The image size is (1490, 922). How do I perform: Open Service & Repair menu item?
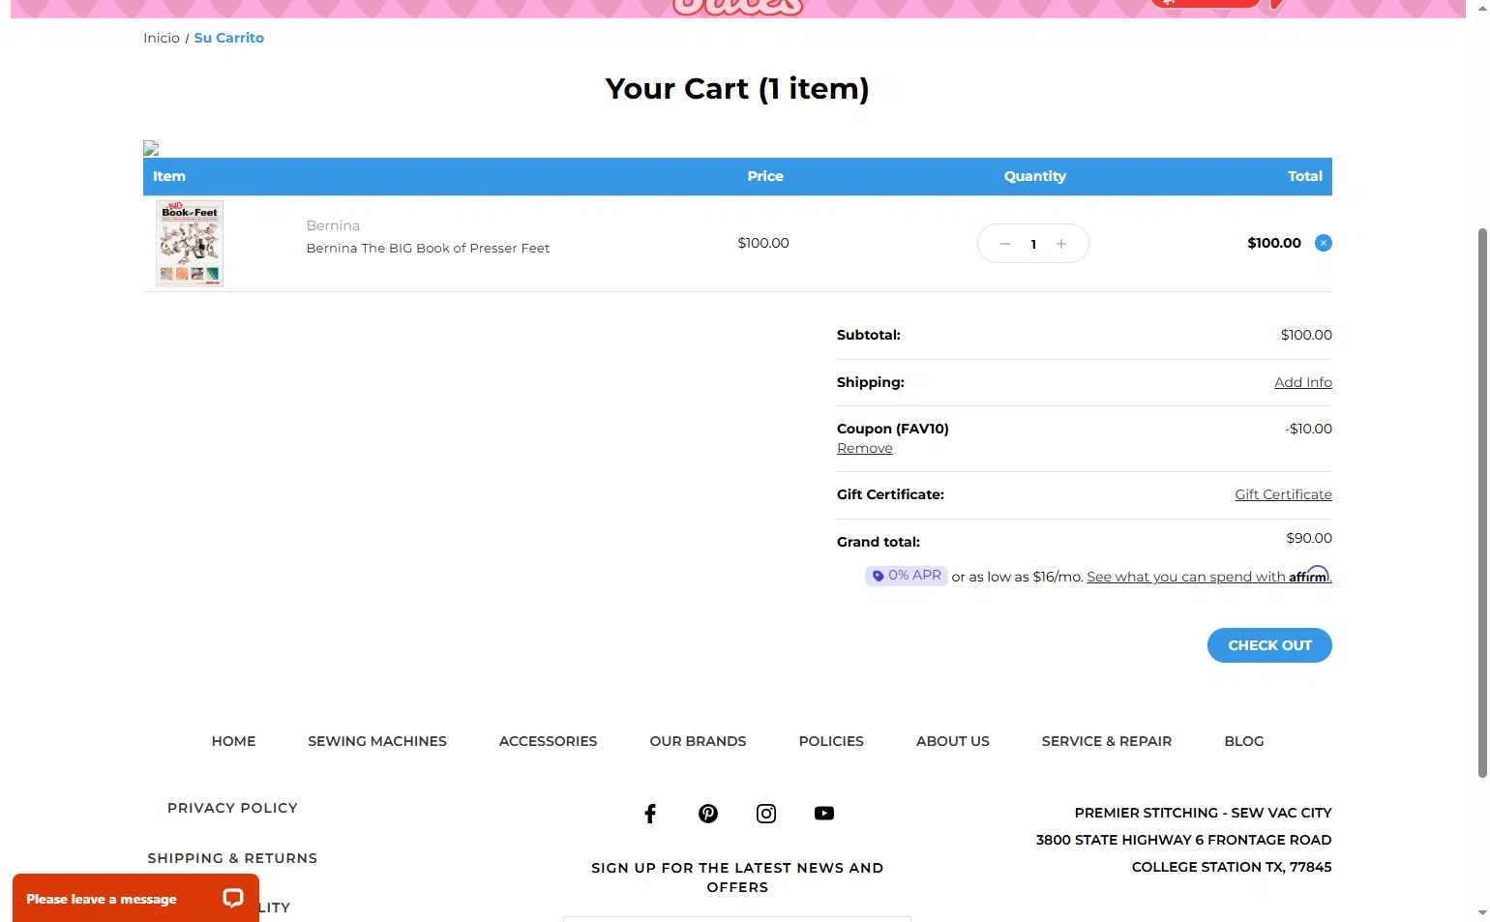pyautogui.click(x=1107, y=741)
